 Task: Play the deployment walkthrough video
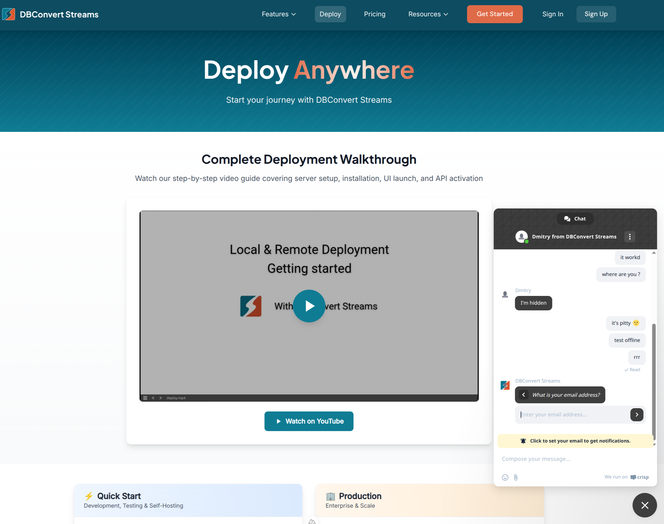click(x=309, y=306)
